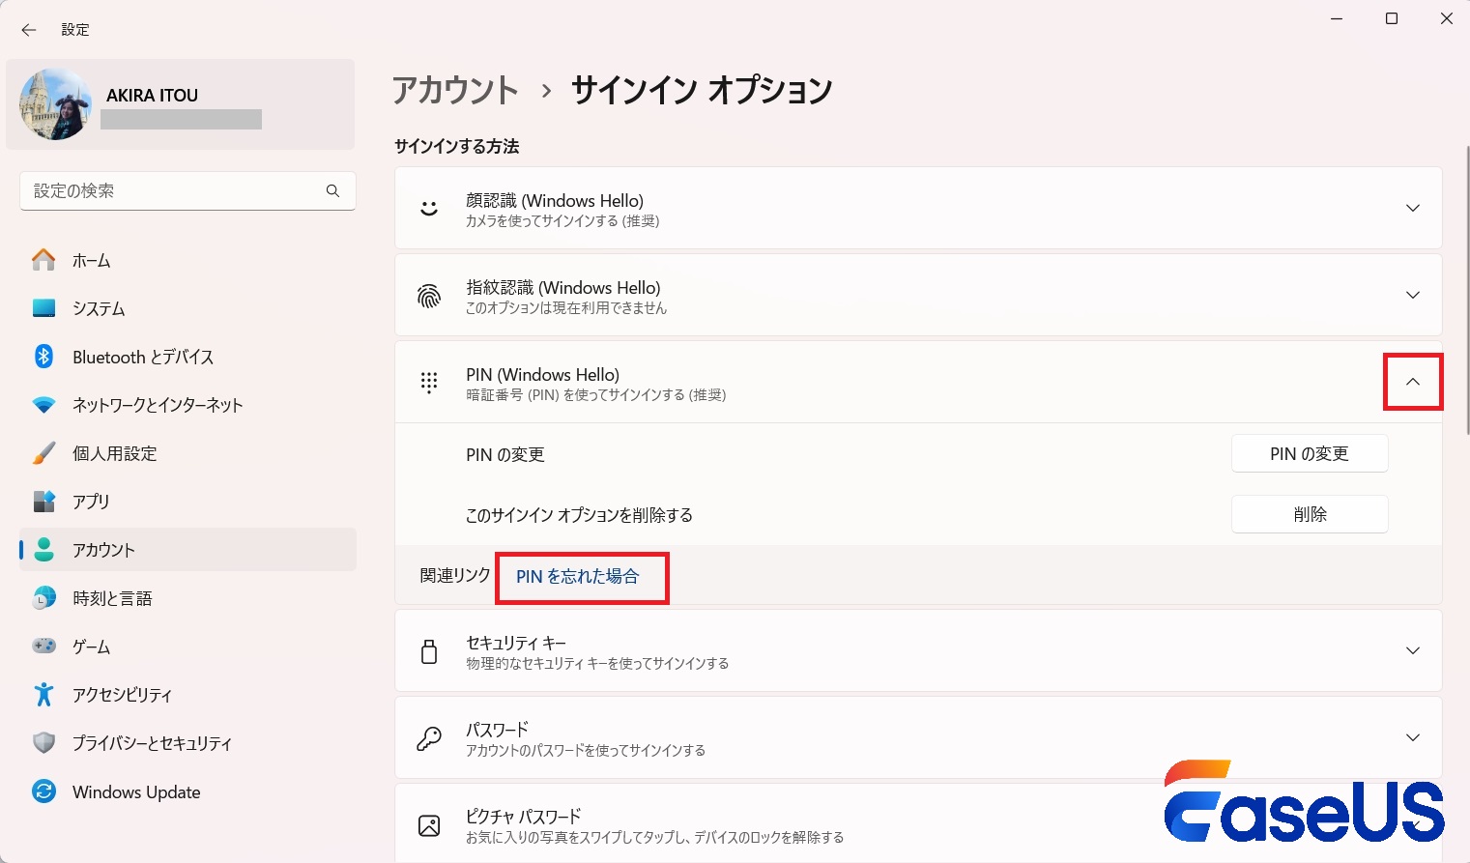
Task: Click the 削除 button to remove PIN
Action: (x=1310, y=514)
